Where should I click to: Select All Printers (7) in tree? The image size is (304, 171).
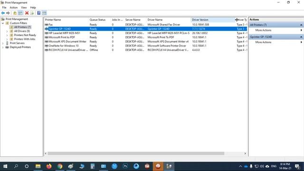pyautogui.click(x=22, y=27)
